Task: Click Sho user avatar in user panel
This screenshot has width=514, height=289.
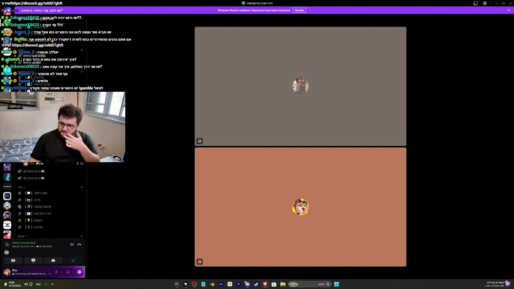Action: [x=7, y=272]
